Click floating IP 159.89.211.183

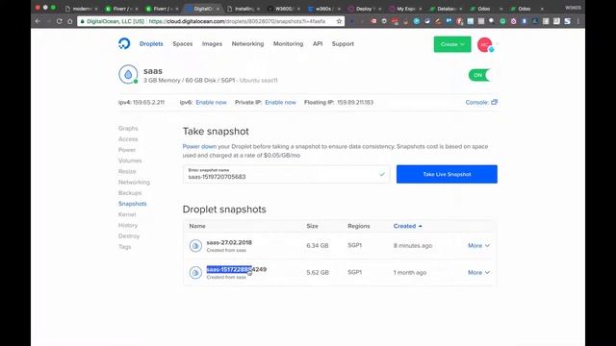(355, 103)
